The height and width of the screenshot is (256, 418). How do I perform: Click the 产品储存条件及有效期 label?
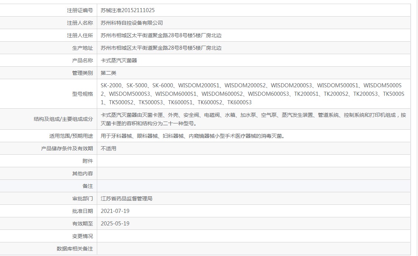[x=67, y=148]
